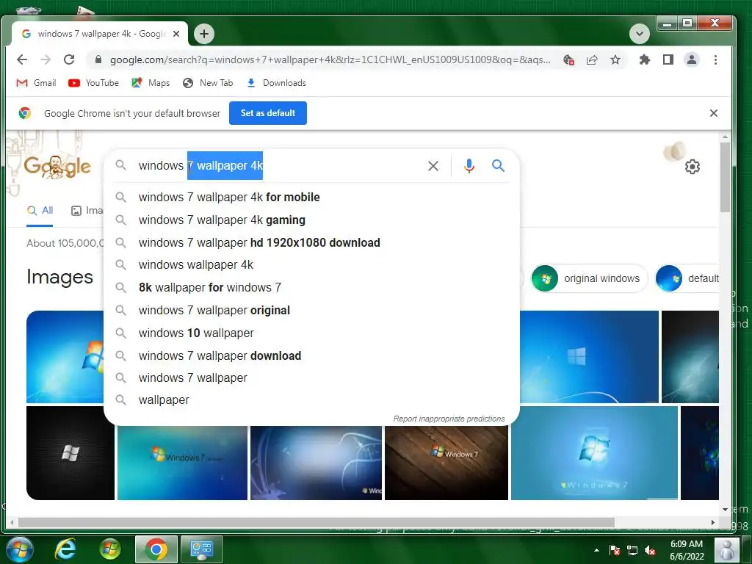Screen dimensions: 752x564
Task: Open the control panel taskbar item
Action: 201,549
